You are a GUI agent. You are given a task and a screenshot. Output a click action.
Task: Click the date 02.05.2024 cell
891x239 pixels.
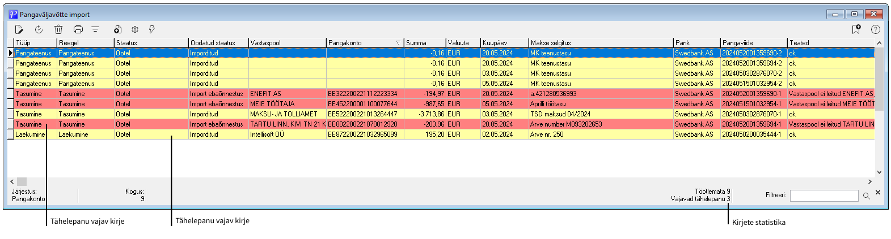point(504,134)
